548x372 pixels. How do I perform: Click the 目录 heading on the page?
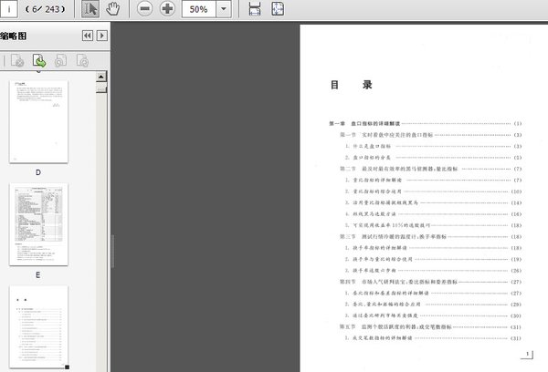[351, 85]
